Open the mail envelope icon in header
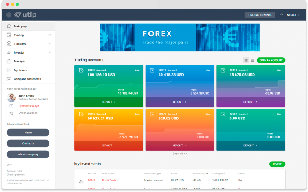The height and width of the screenshot is (192, 308). pyautogui.click(x=281, y=15)
